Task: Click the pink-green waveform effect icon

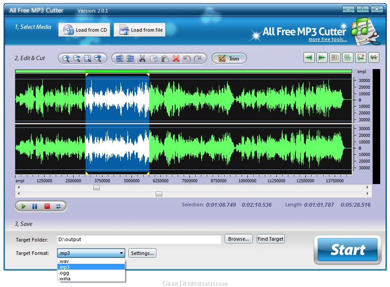Action: point(374,57)
